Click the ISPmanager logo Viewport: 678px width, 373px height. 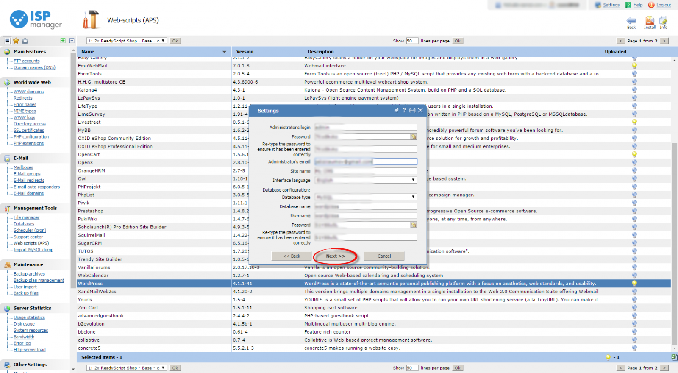[x=36, y=19]
